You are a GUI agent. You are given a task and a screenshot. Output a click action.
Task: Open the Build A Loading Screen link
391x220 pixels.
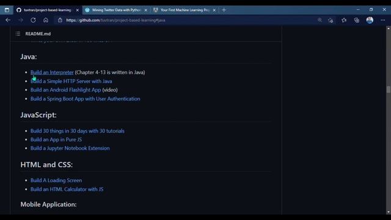(56, 180)
